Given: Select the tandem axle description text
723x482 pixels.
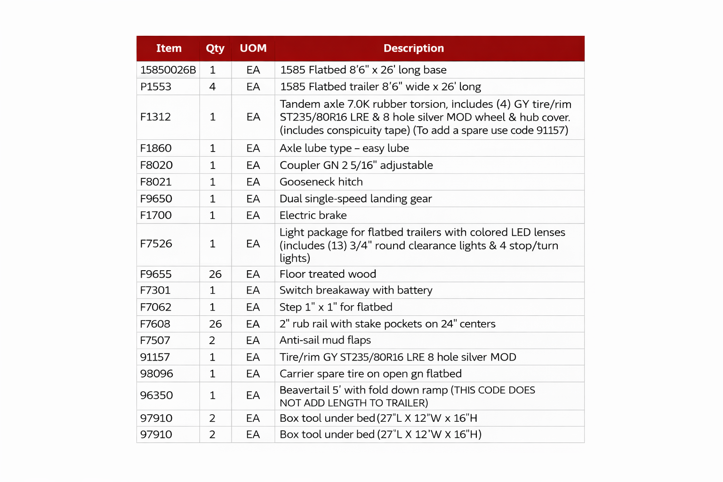Looking at the screenshot, I should pos(425,117).
